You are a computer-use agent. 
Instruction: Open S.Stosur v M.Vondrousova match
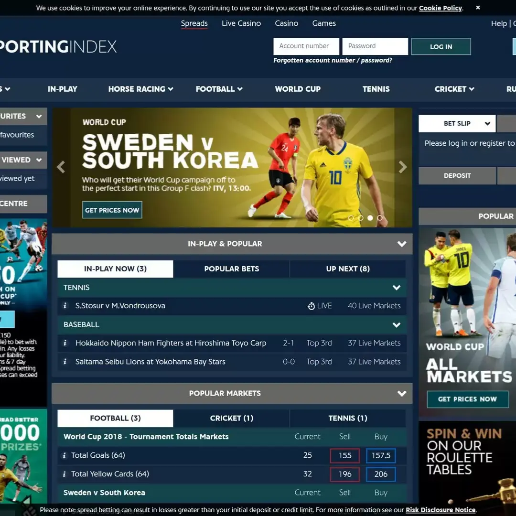120,306
